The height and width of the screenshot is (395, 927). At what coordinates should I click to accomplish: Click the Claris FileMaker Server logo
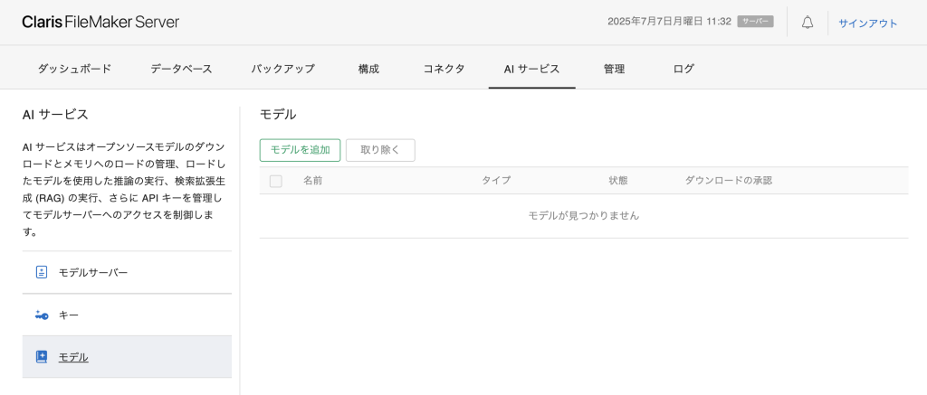coord(100,23)
